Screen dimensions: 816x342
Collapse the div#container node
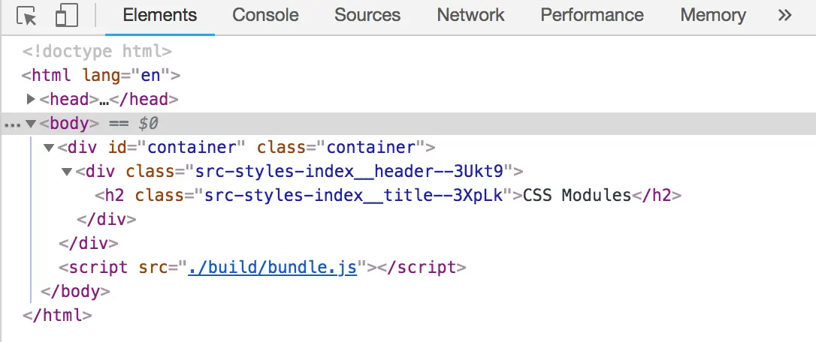[x=49, y=148]
